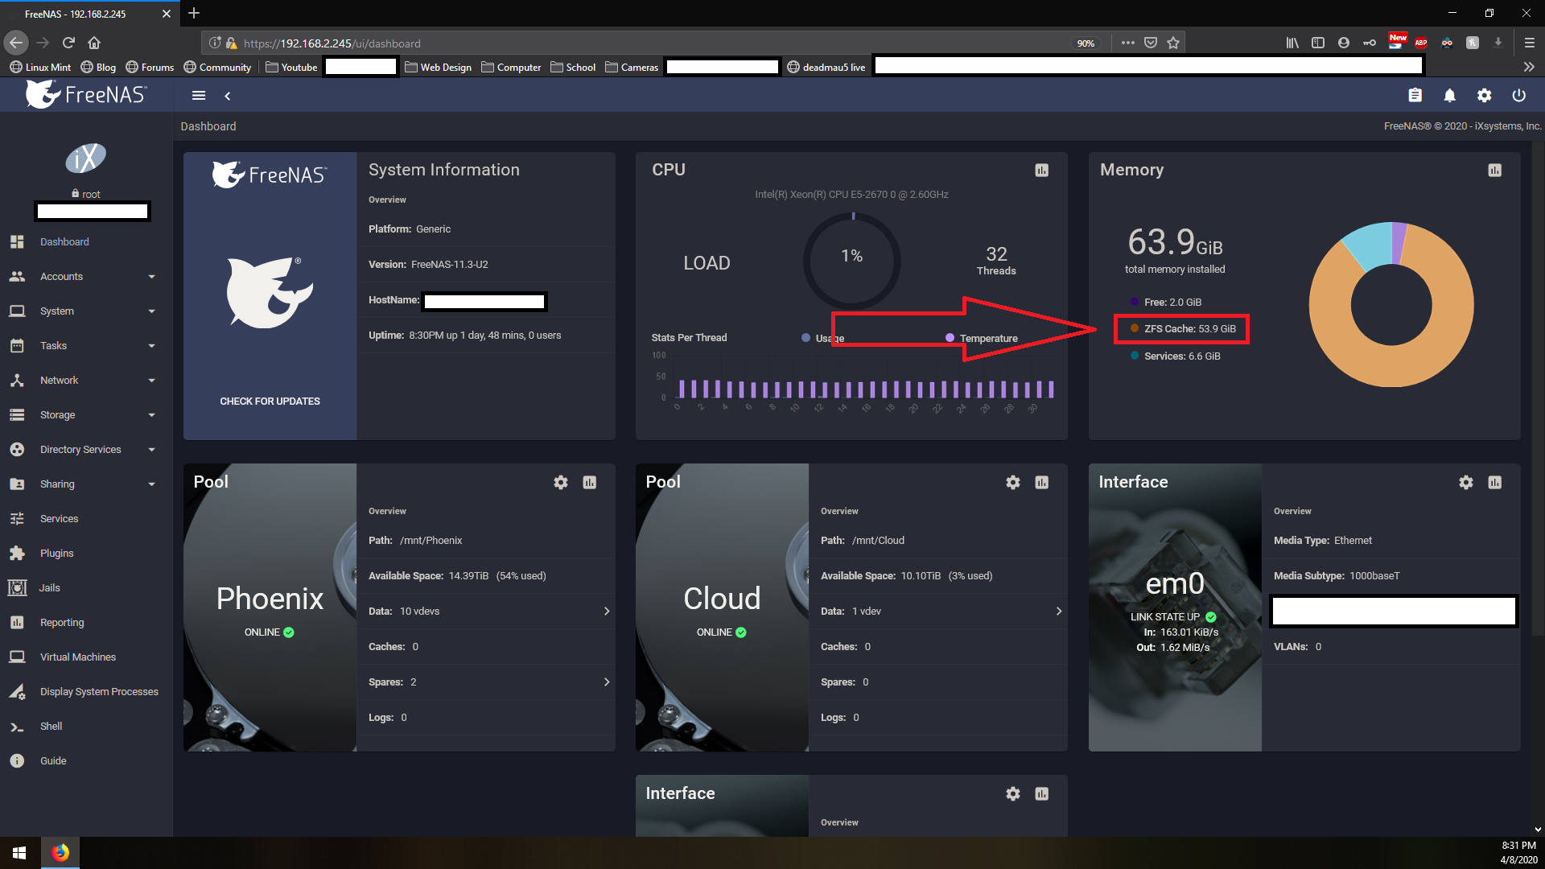This screenshot has height=869, width=1545.
Task: Open Cloud pool settings gear
Action: pyautogui.click(x=1013, y=482)
